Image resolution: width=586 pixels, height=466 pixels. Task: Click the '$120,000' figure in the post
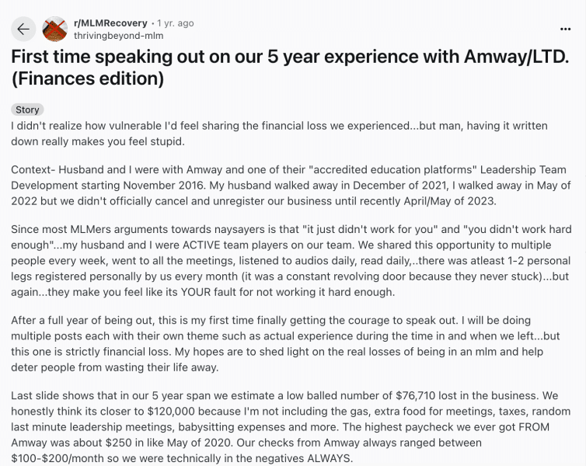(x=171, y=412)
